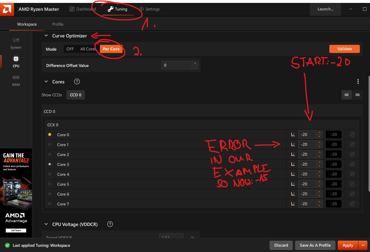The height and width of the screenshot is (252, 370).
Task: Click the curve icon for Core 0
Action: [293, 134]
